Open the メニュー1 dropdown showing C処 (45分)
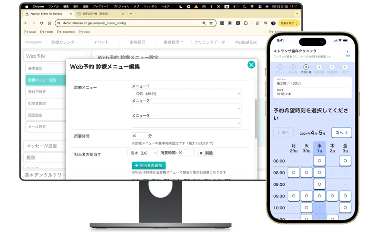 click(187, 93)
